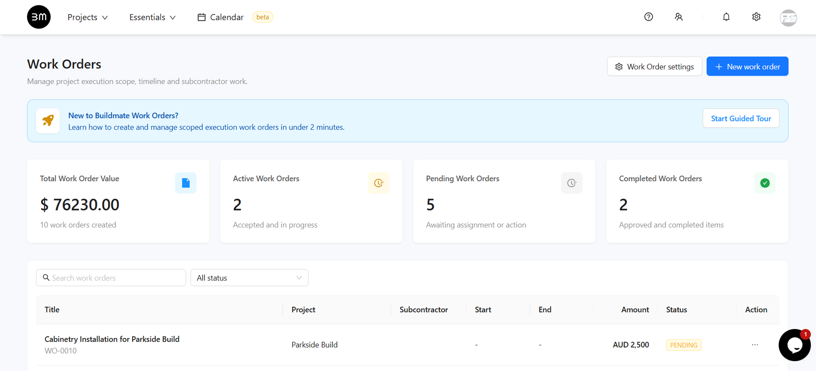The width and height of the screenshot is (816, 371).
Task: Expand the Projects menu
Action: (88, 17)
